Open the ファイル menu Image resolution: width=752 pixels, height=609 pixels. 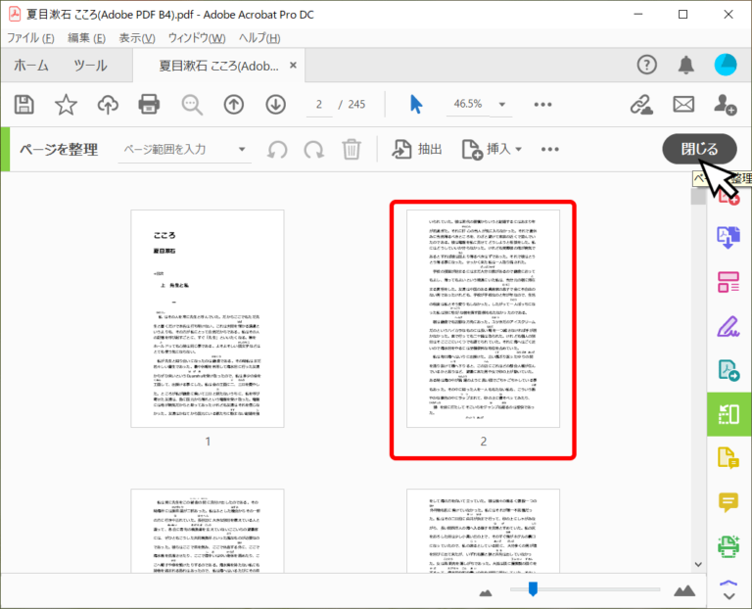point(30,38)
